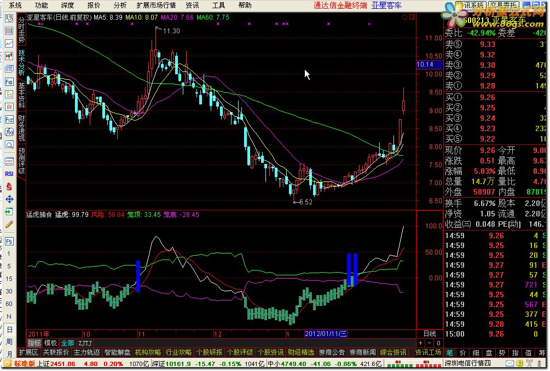Image resolution: width=550 pixels, height=371 pixels.
Task: Switch to 分时走势 side tab
Action: point(21,30)
